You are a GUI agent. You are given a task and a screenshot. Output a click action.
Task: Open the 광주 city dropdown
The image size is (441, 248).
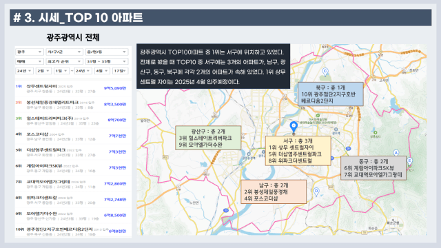click(x=29, y=52)
